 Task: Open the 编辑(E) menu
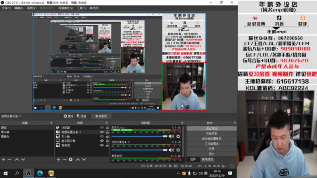coord(19,8)
